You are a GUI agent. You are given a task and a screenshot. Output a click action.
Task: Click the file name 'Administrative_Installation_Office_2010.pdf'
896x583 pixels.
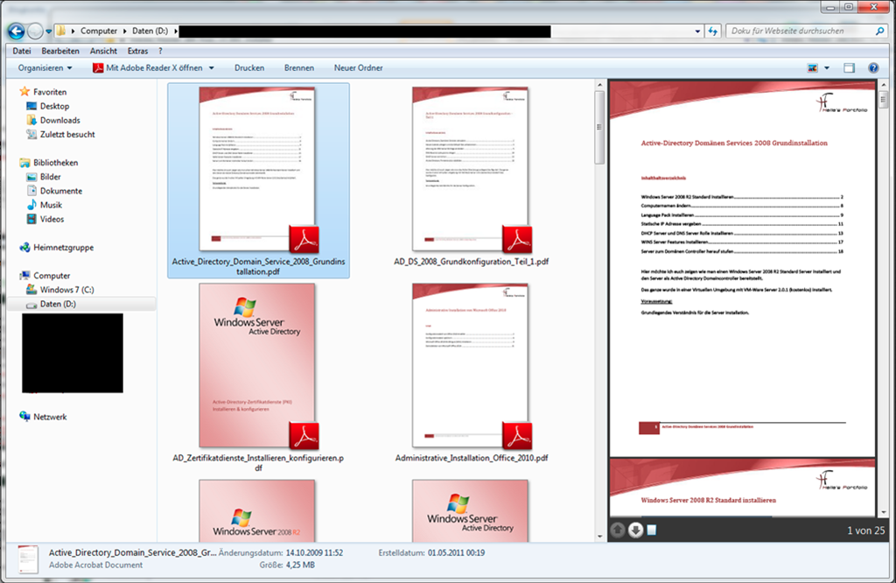[472, 459]
